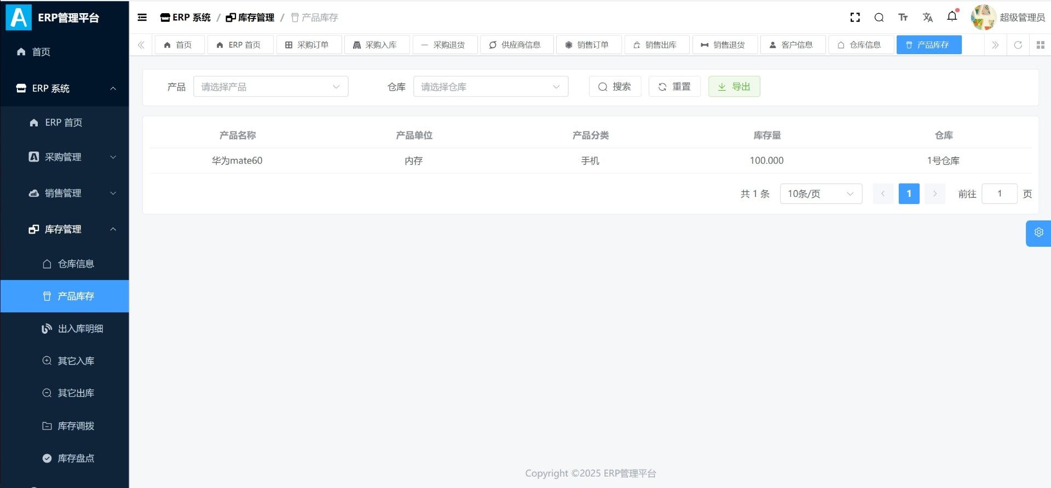Click the 仓库 column header
This screenshot has width=1051, height=488.
tap(944, 136)
